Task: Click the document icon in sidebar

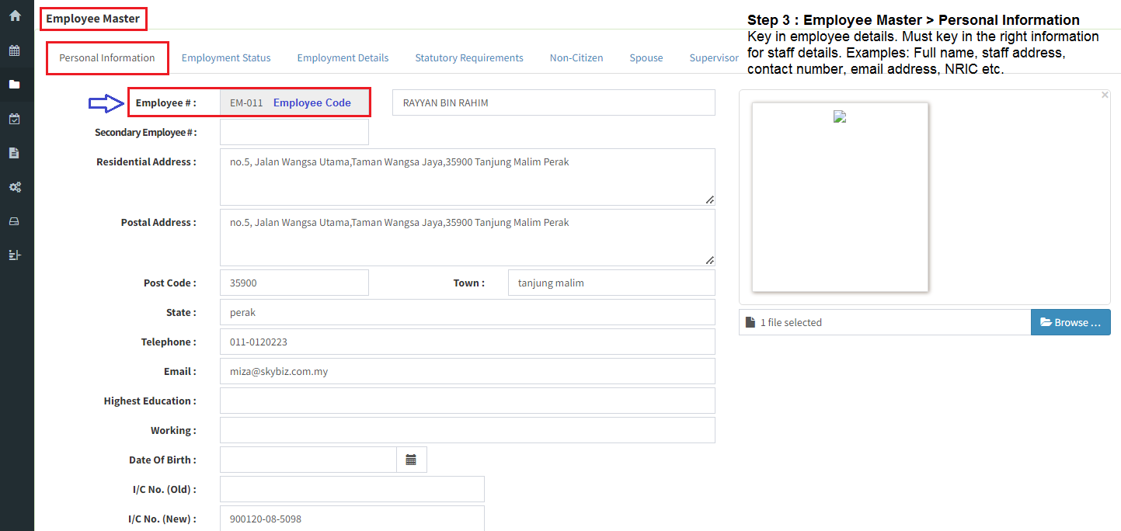Action: pyautogui.click(x=15, y=153)
